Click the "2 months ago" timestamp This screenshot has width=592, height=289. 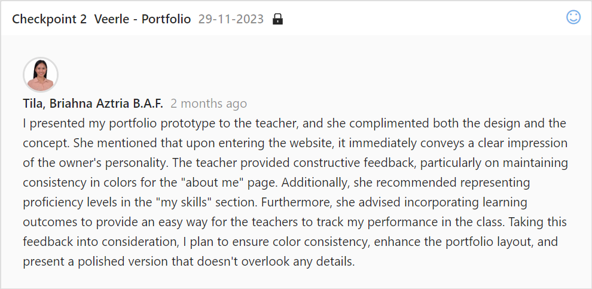[x=209, y=104]
